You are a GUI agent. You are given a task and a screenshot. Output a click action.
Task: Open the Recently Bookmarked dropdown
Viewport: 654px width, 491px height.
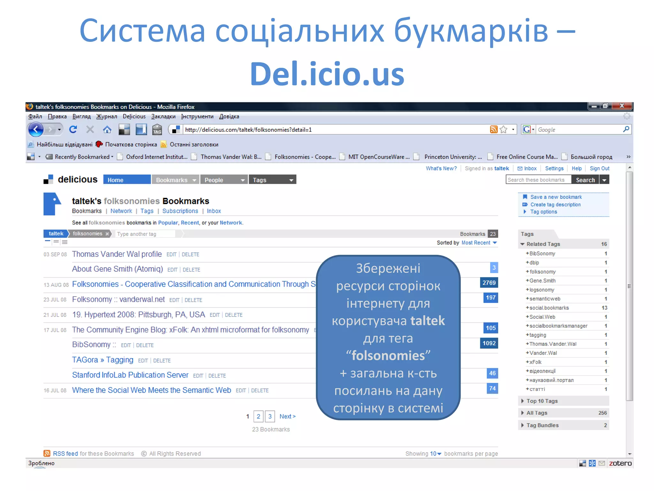click(x=80, y=157)
